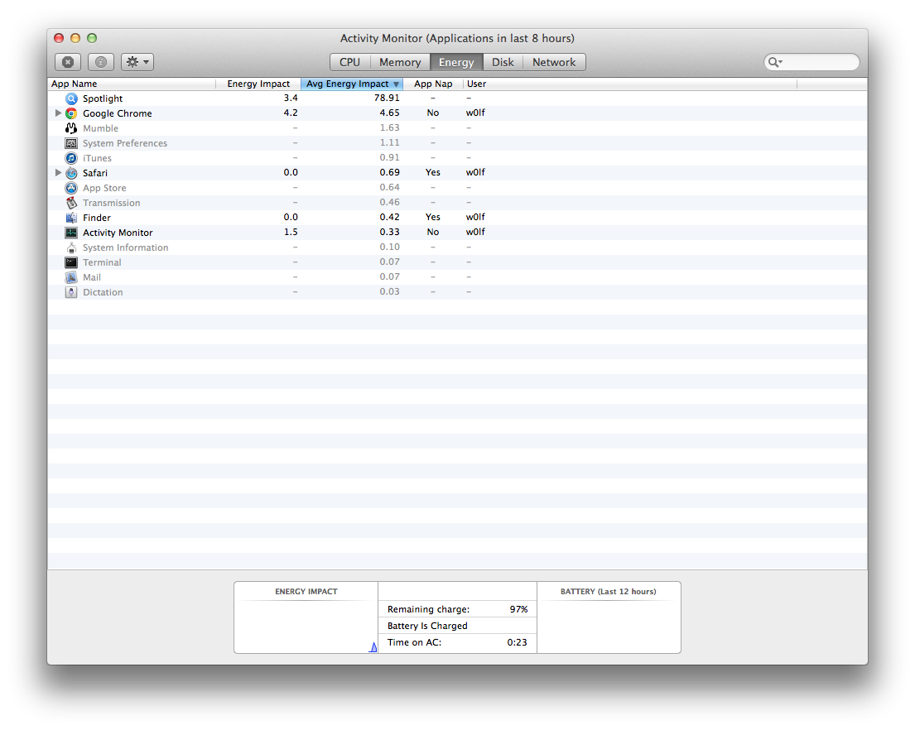Click Activity Monitor's 1.5 energy impact
Image resolution: width=915 pixels, height=730 pixels.
coord(291,232)
